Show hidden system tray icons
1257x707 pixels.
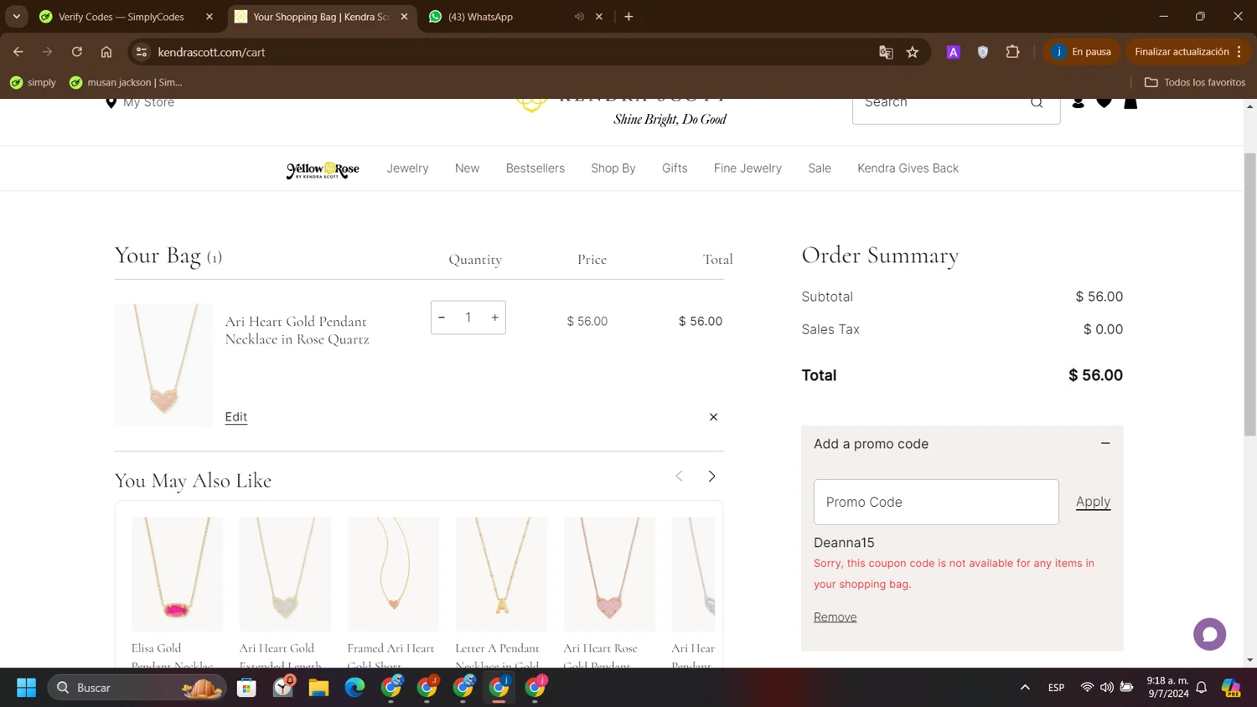(1024, 688)
